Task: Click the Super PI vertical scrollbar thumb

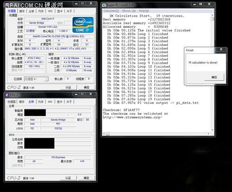Action: tap(212, 19)
